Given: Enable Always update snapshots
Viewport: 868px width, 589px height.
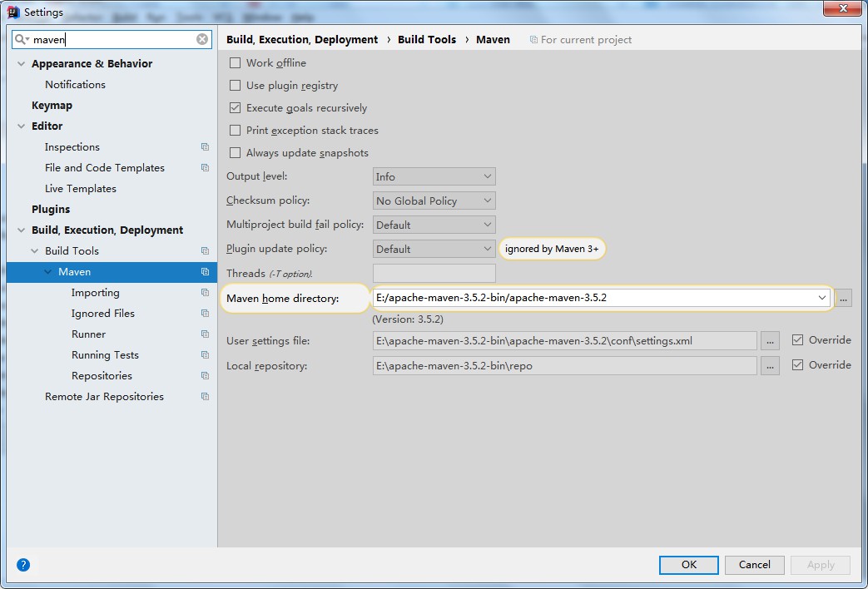Looking at the screenshot, I should click(236, 153).
